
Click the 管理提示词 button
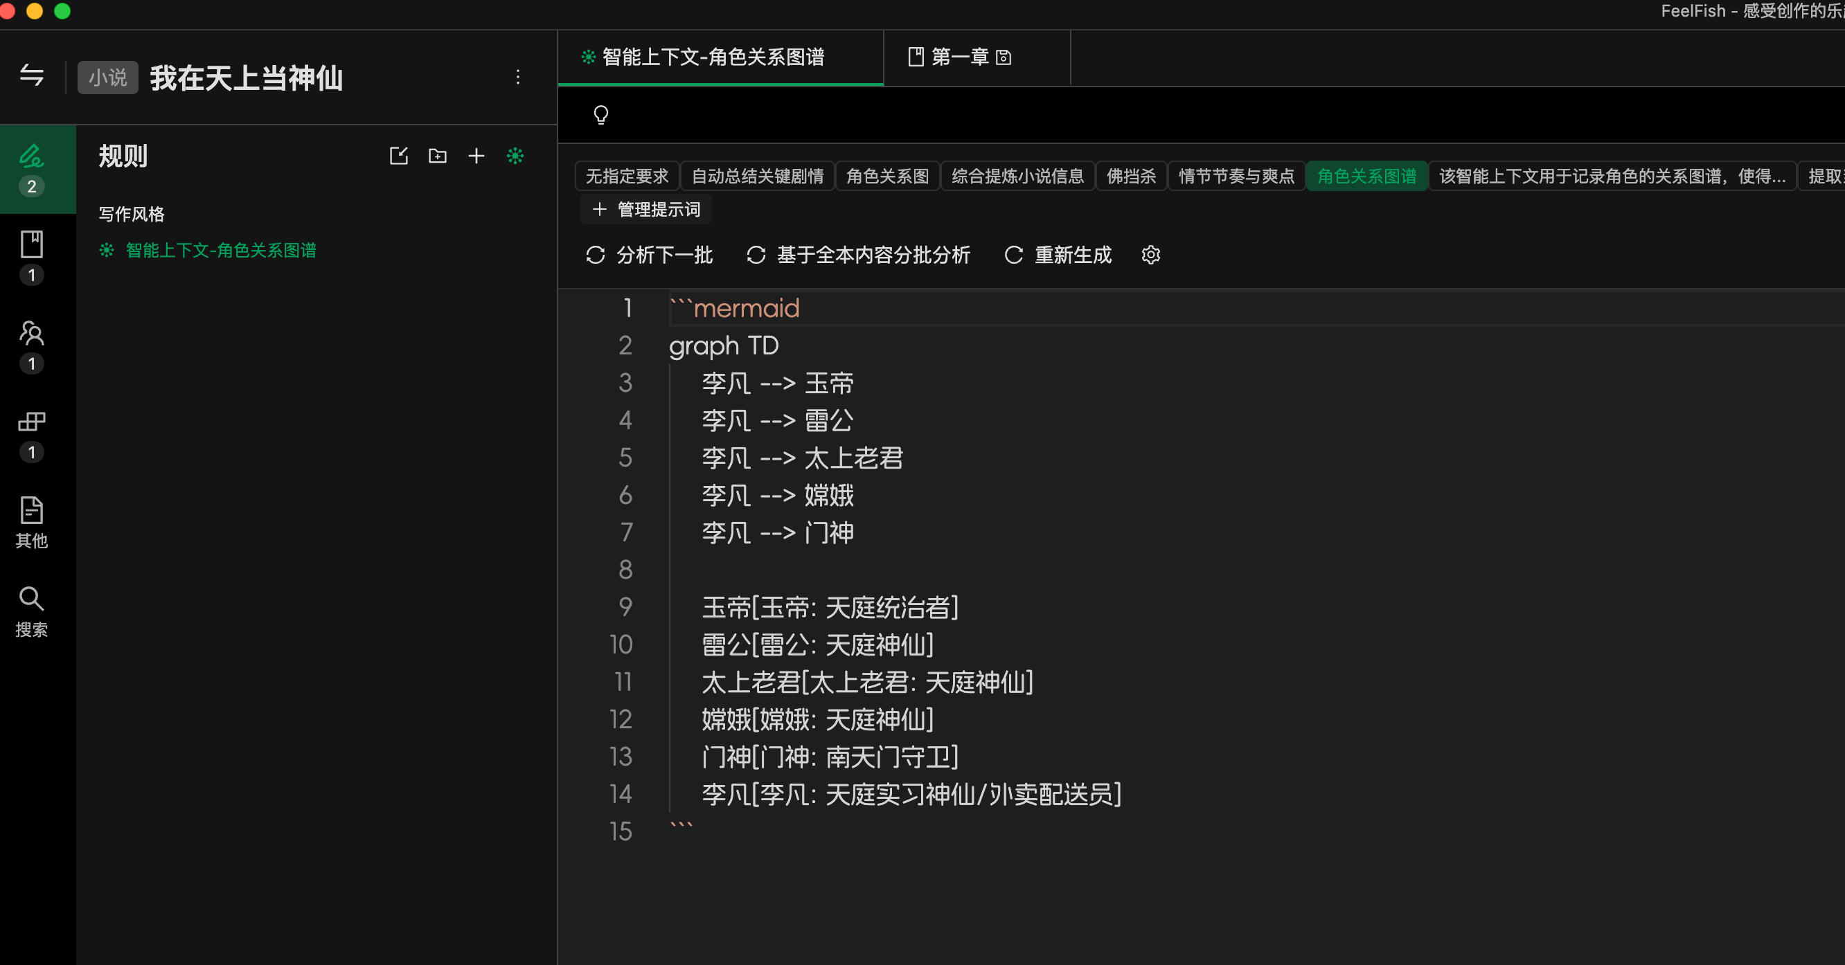[647, 210]
